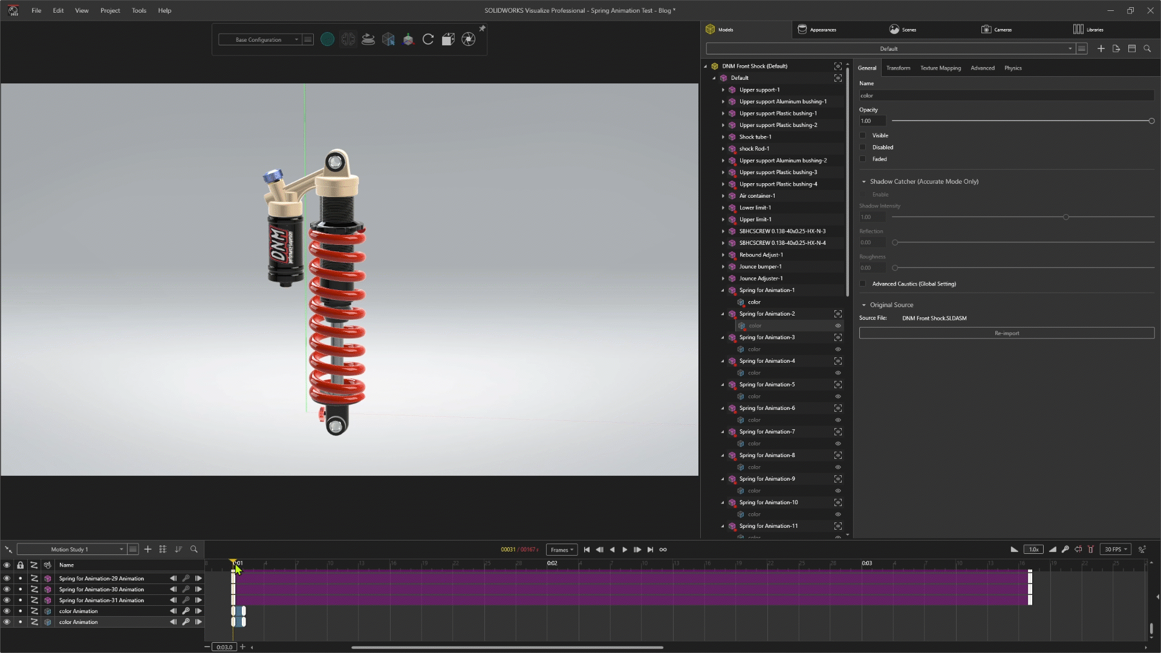Click the timeline search magnifier icon
Viewport: 1161px width, 653px height.
[x=194, y=549]
